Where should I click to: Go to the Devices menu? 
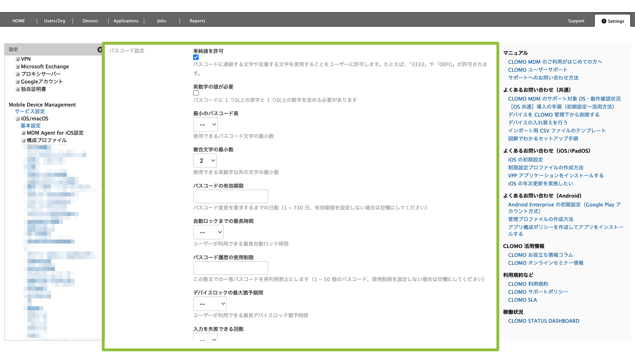tap(90, 21)
